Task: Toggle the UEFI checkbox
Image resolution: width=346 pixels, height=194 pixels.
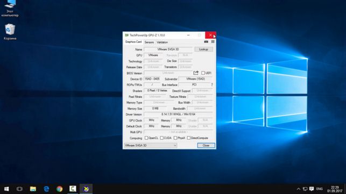Action: pos(203,73)
